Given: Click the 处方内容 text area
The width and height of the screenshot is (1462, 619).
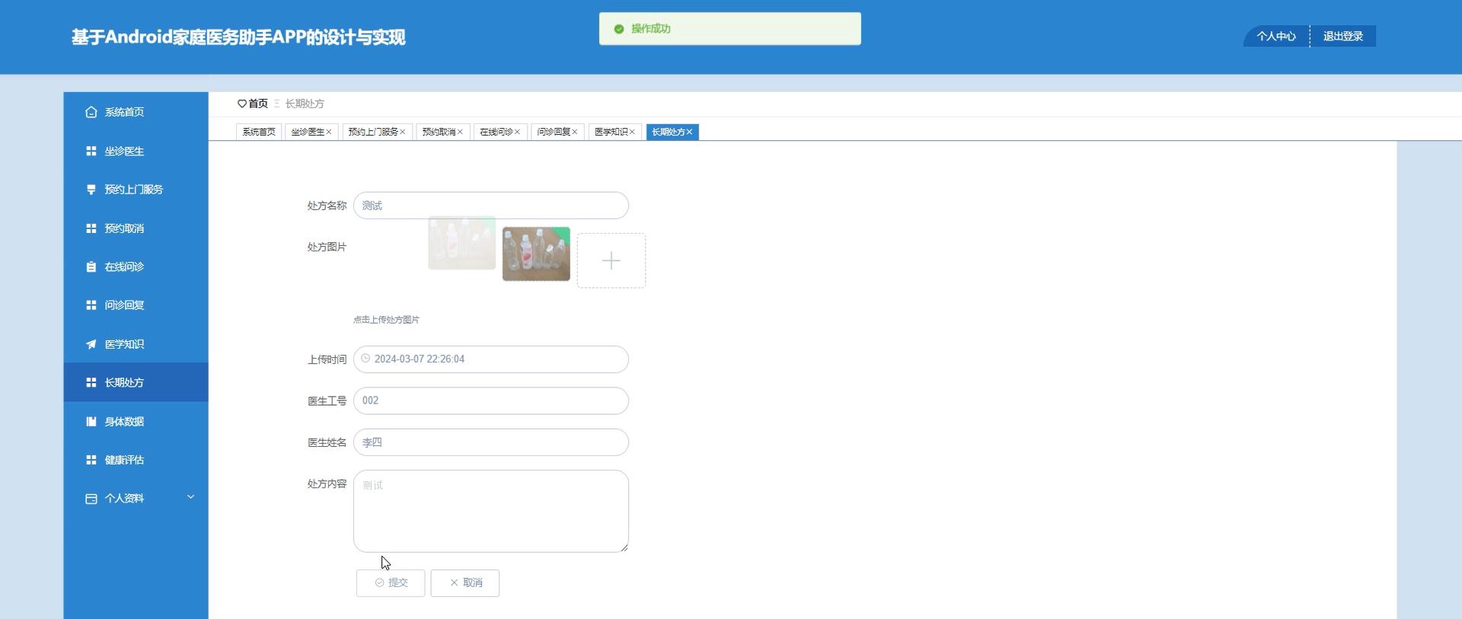Looking at the screenshot, I should pos(491,511).
